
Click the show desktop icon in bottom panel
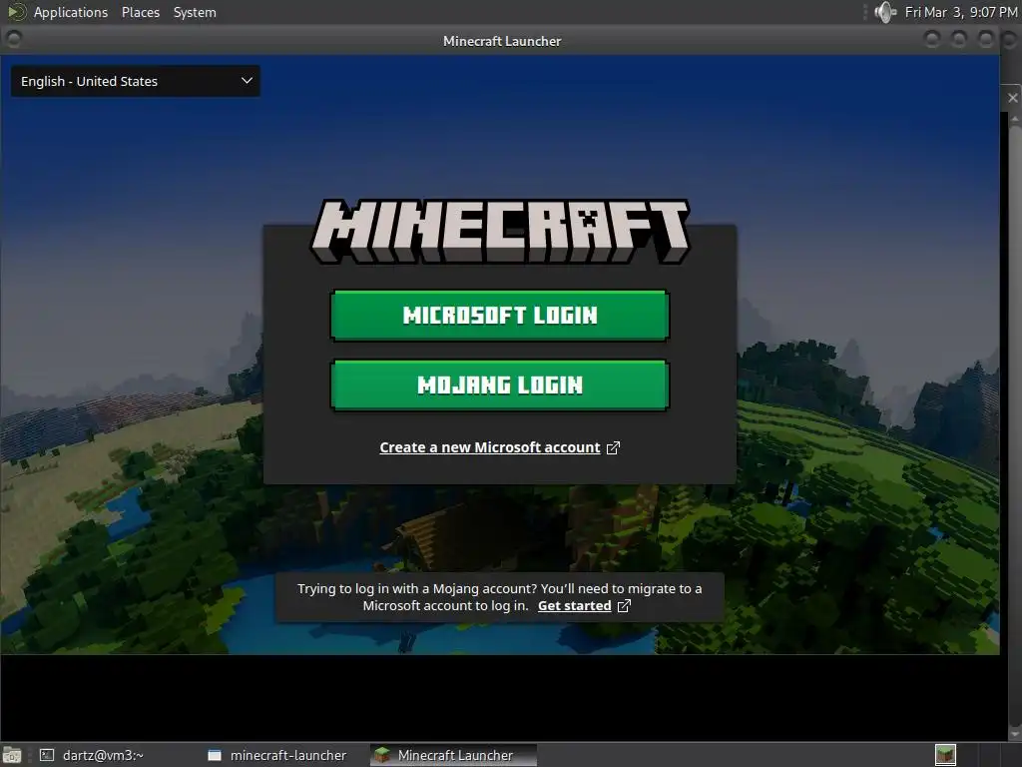[x=12, y=755]
